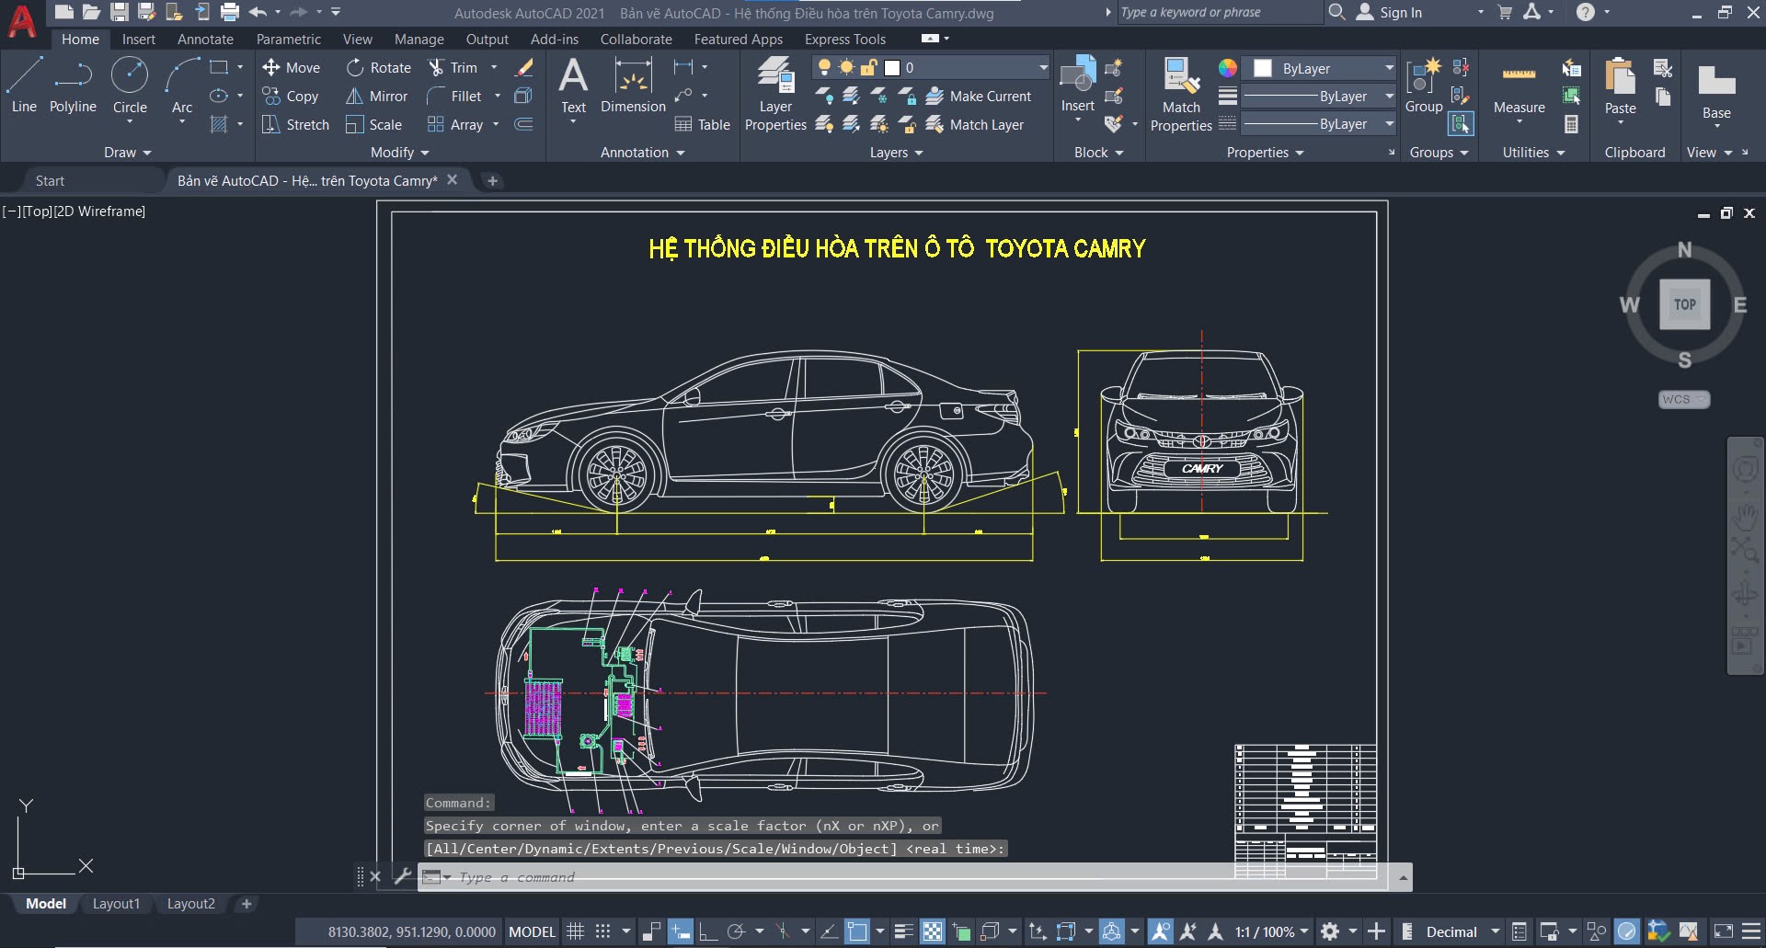This screenshot has width=1766, height=948.
Task: Click the Dimension tool
Action: click(x=633, y=85)
